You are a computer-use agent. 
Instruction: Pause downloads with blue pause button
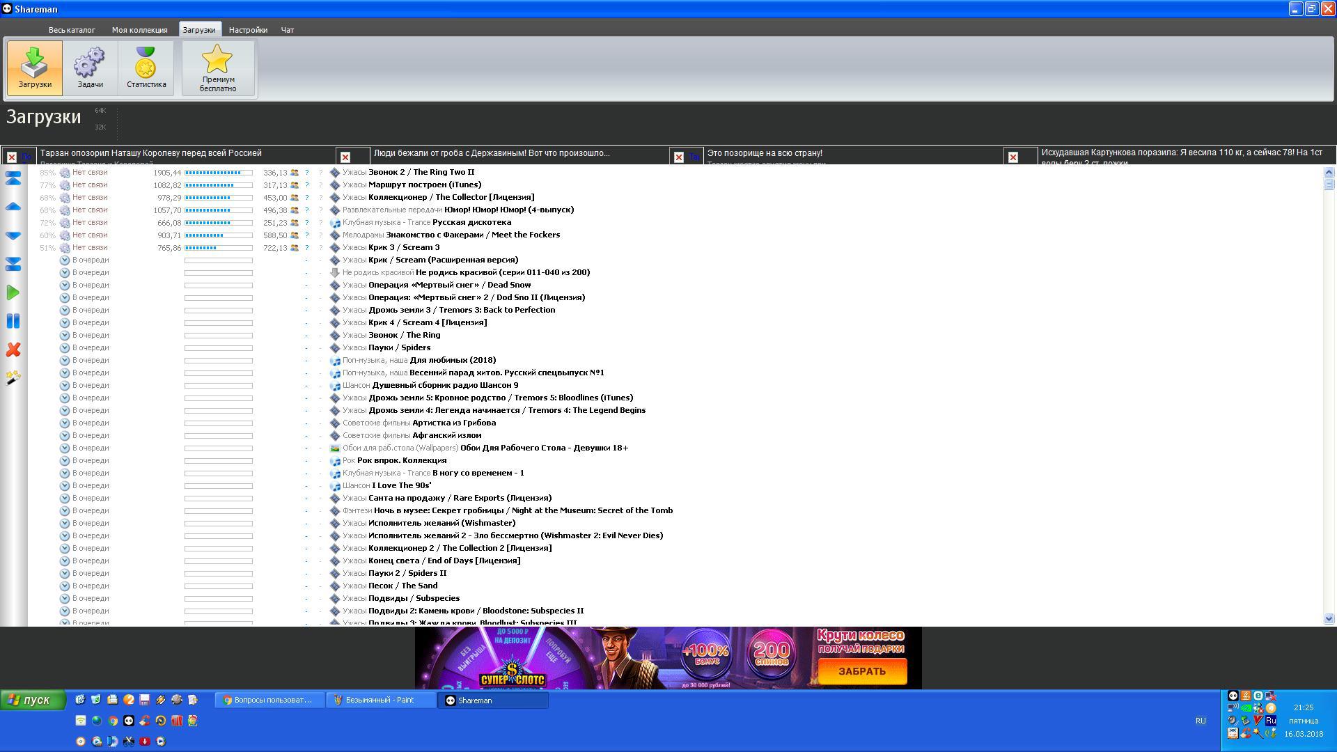click(13, 321)
